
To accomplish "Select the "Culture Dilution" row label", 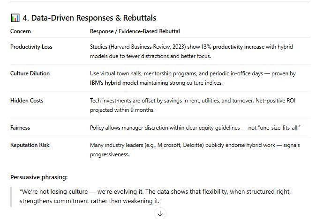I will pyautogui.click(x=30, y=73).
